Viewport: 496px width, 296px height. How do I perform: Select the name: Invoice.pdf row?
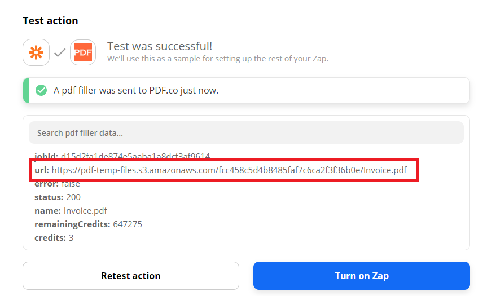pos(71,211)
